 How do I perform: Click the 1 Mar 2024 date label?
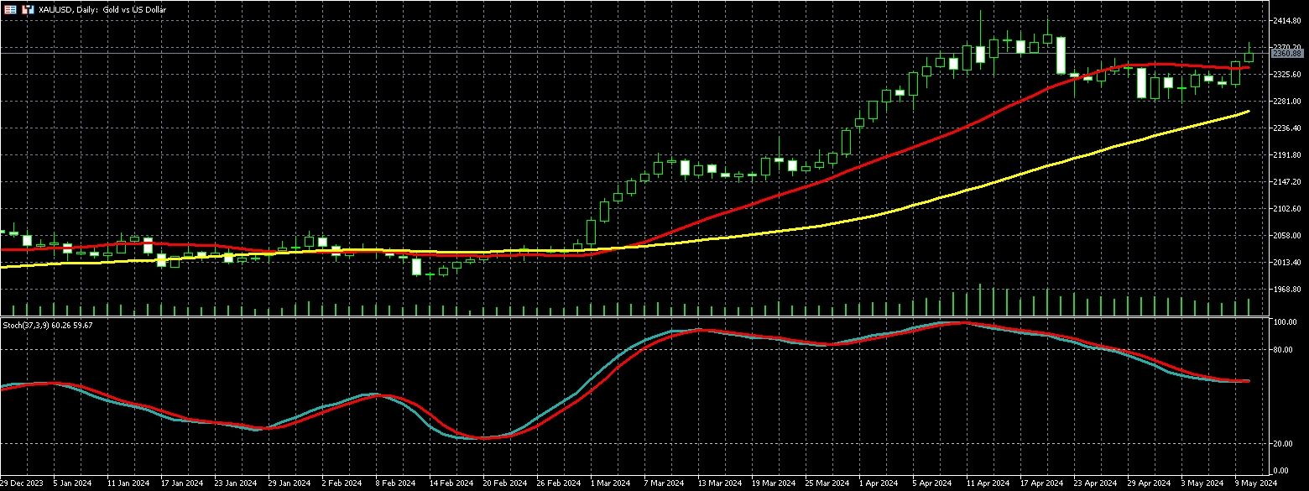pos(610,483)
